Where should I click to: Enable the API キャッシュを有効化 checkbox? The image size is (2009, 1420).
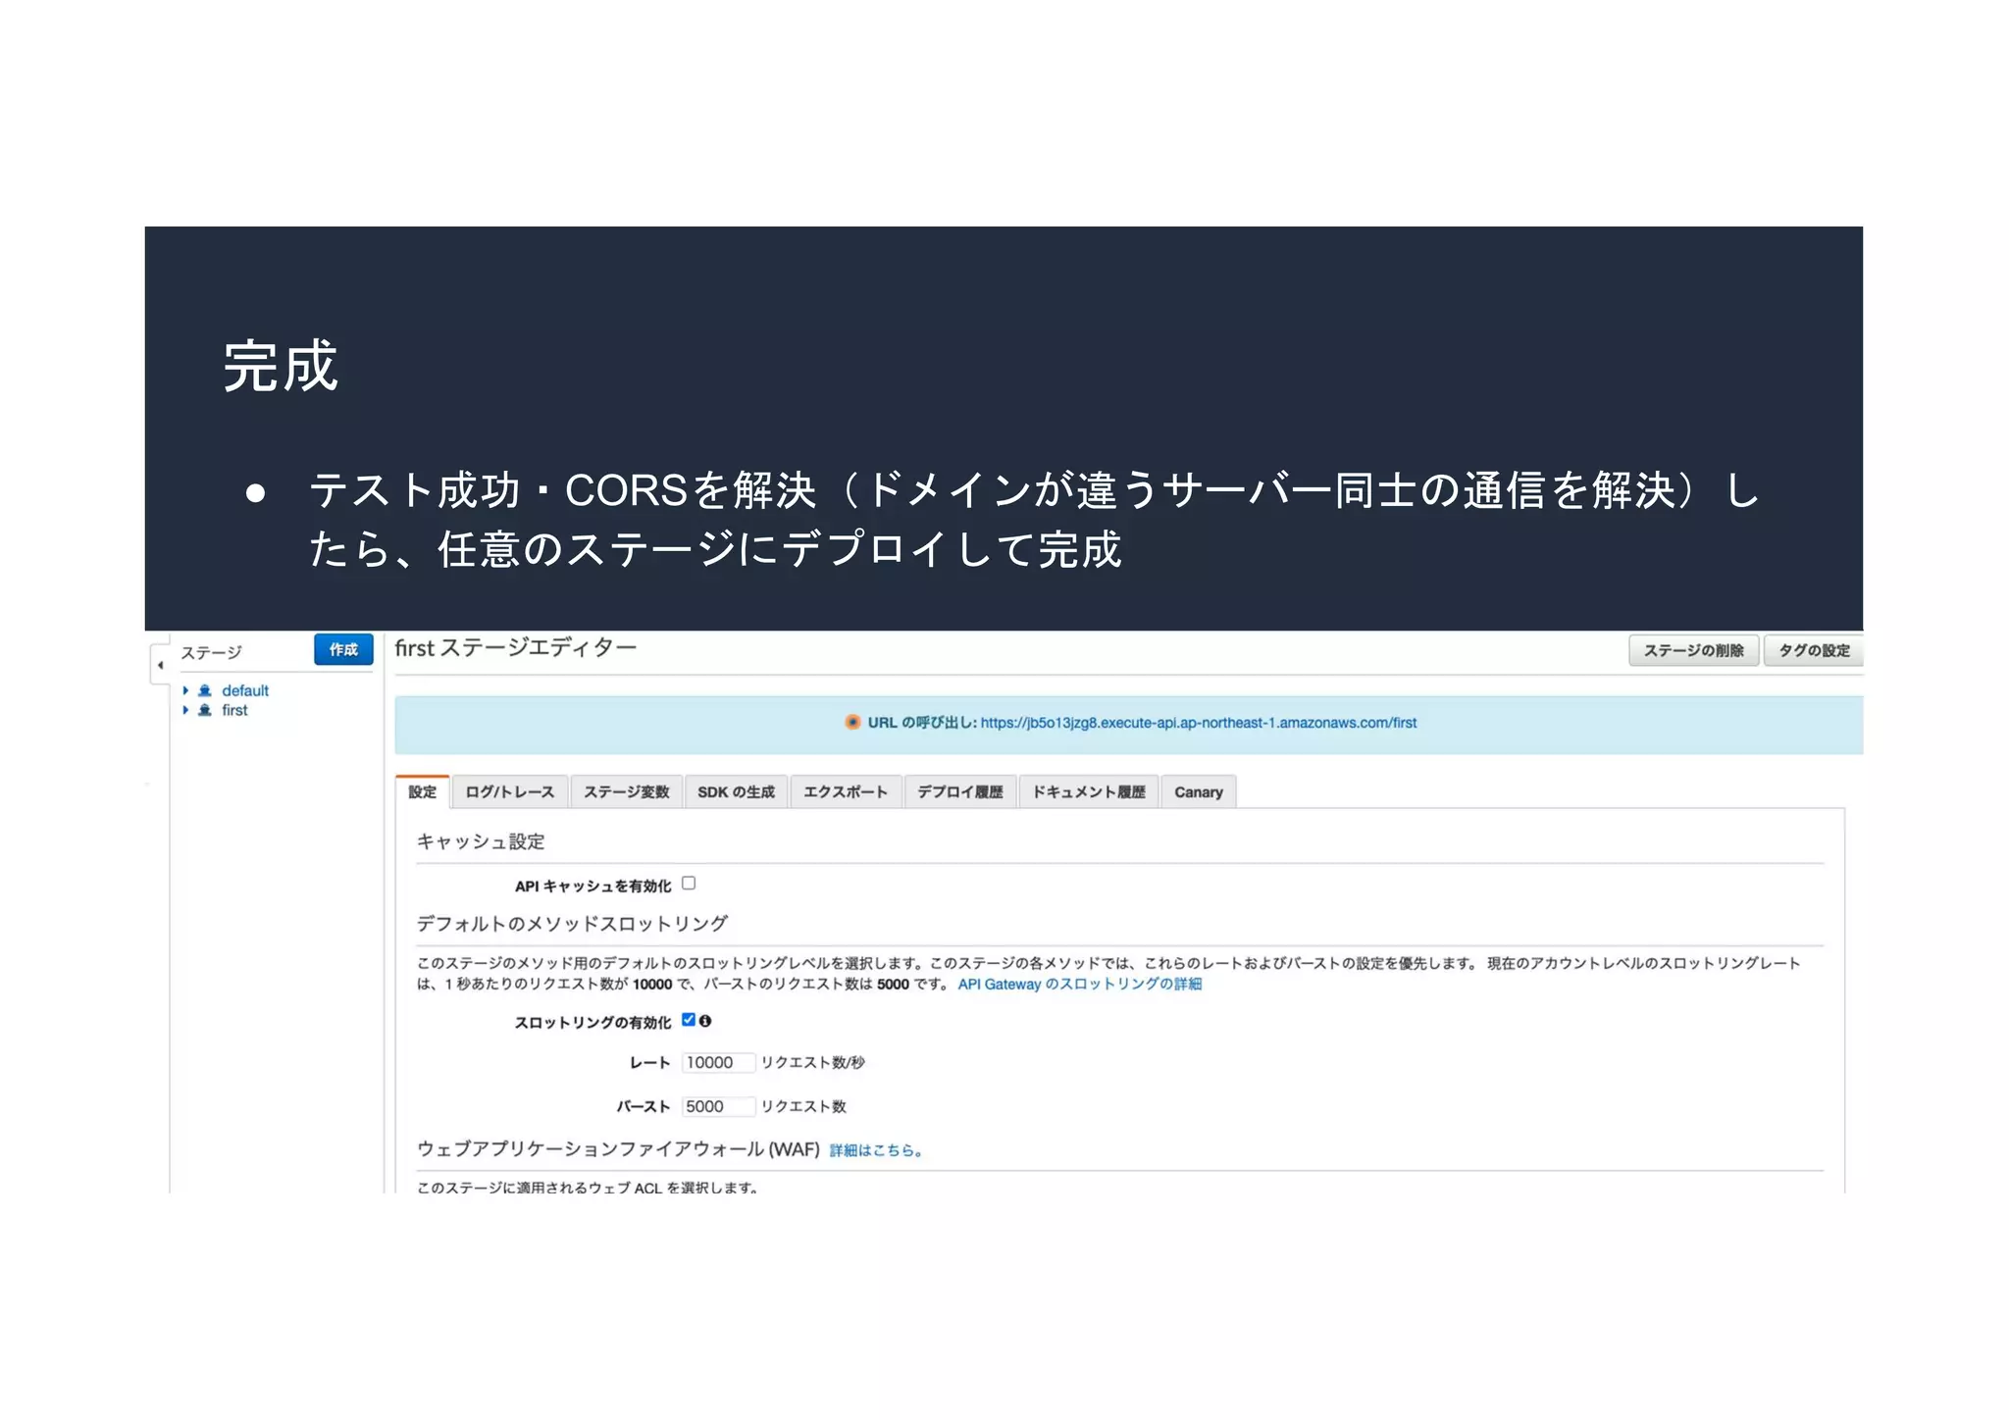(689, 883)
